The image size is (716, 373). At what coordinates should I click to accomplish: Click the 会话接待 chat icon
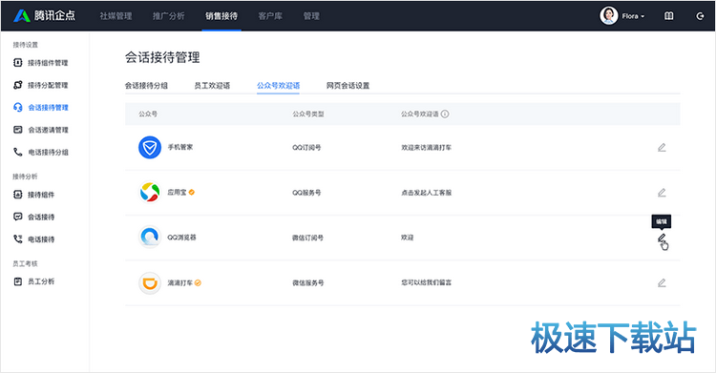(x=18, y=217)
